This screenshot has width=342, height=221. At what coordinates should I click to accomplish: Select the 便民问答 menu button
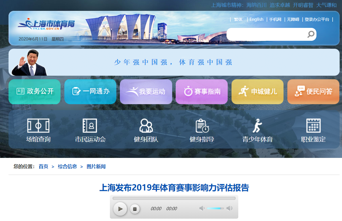coord(313,92)
